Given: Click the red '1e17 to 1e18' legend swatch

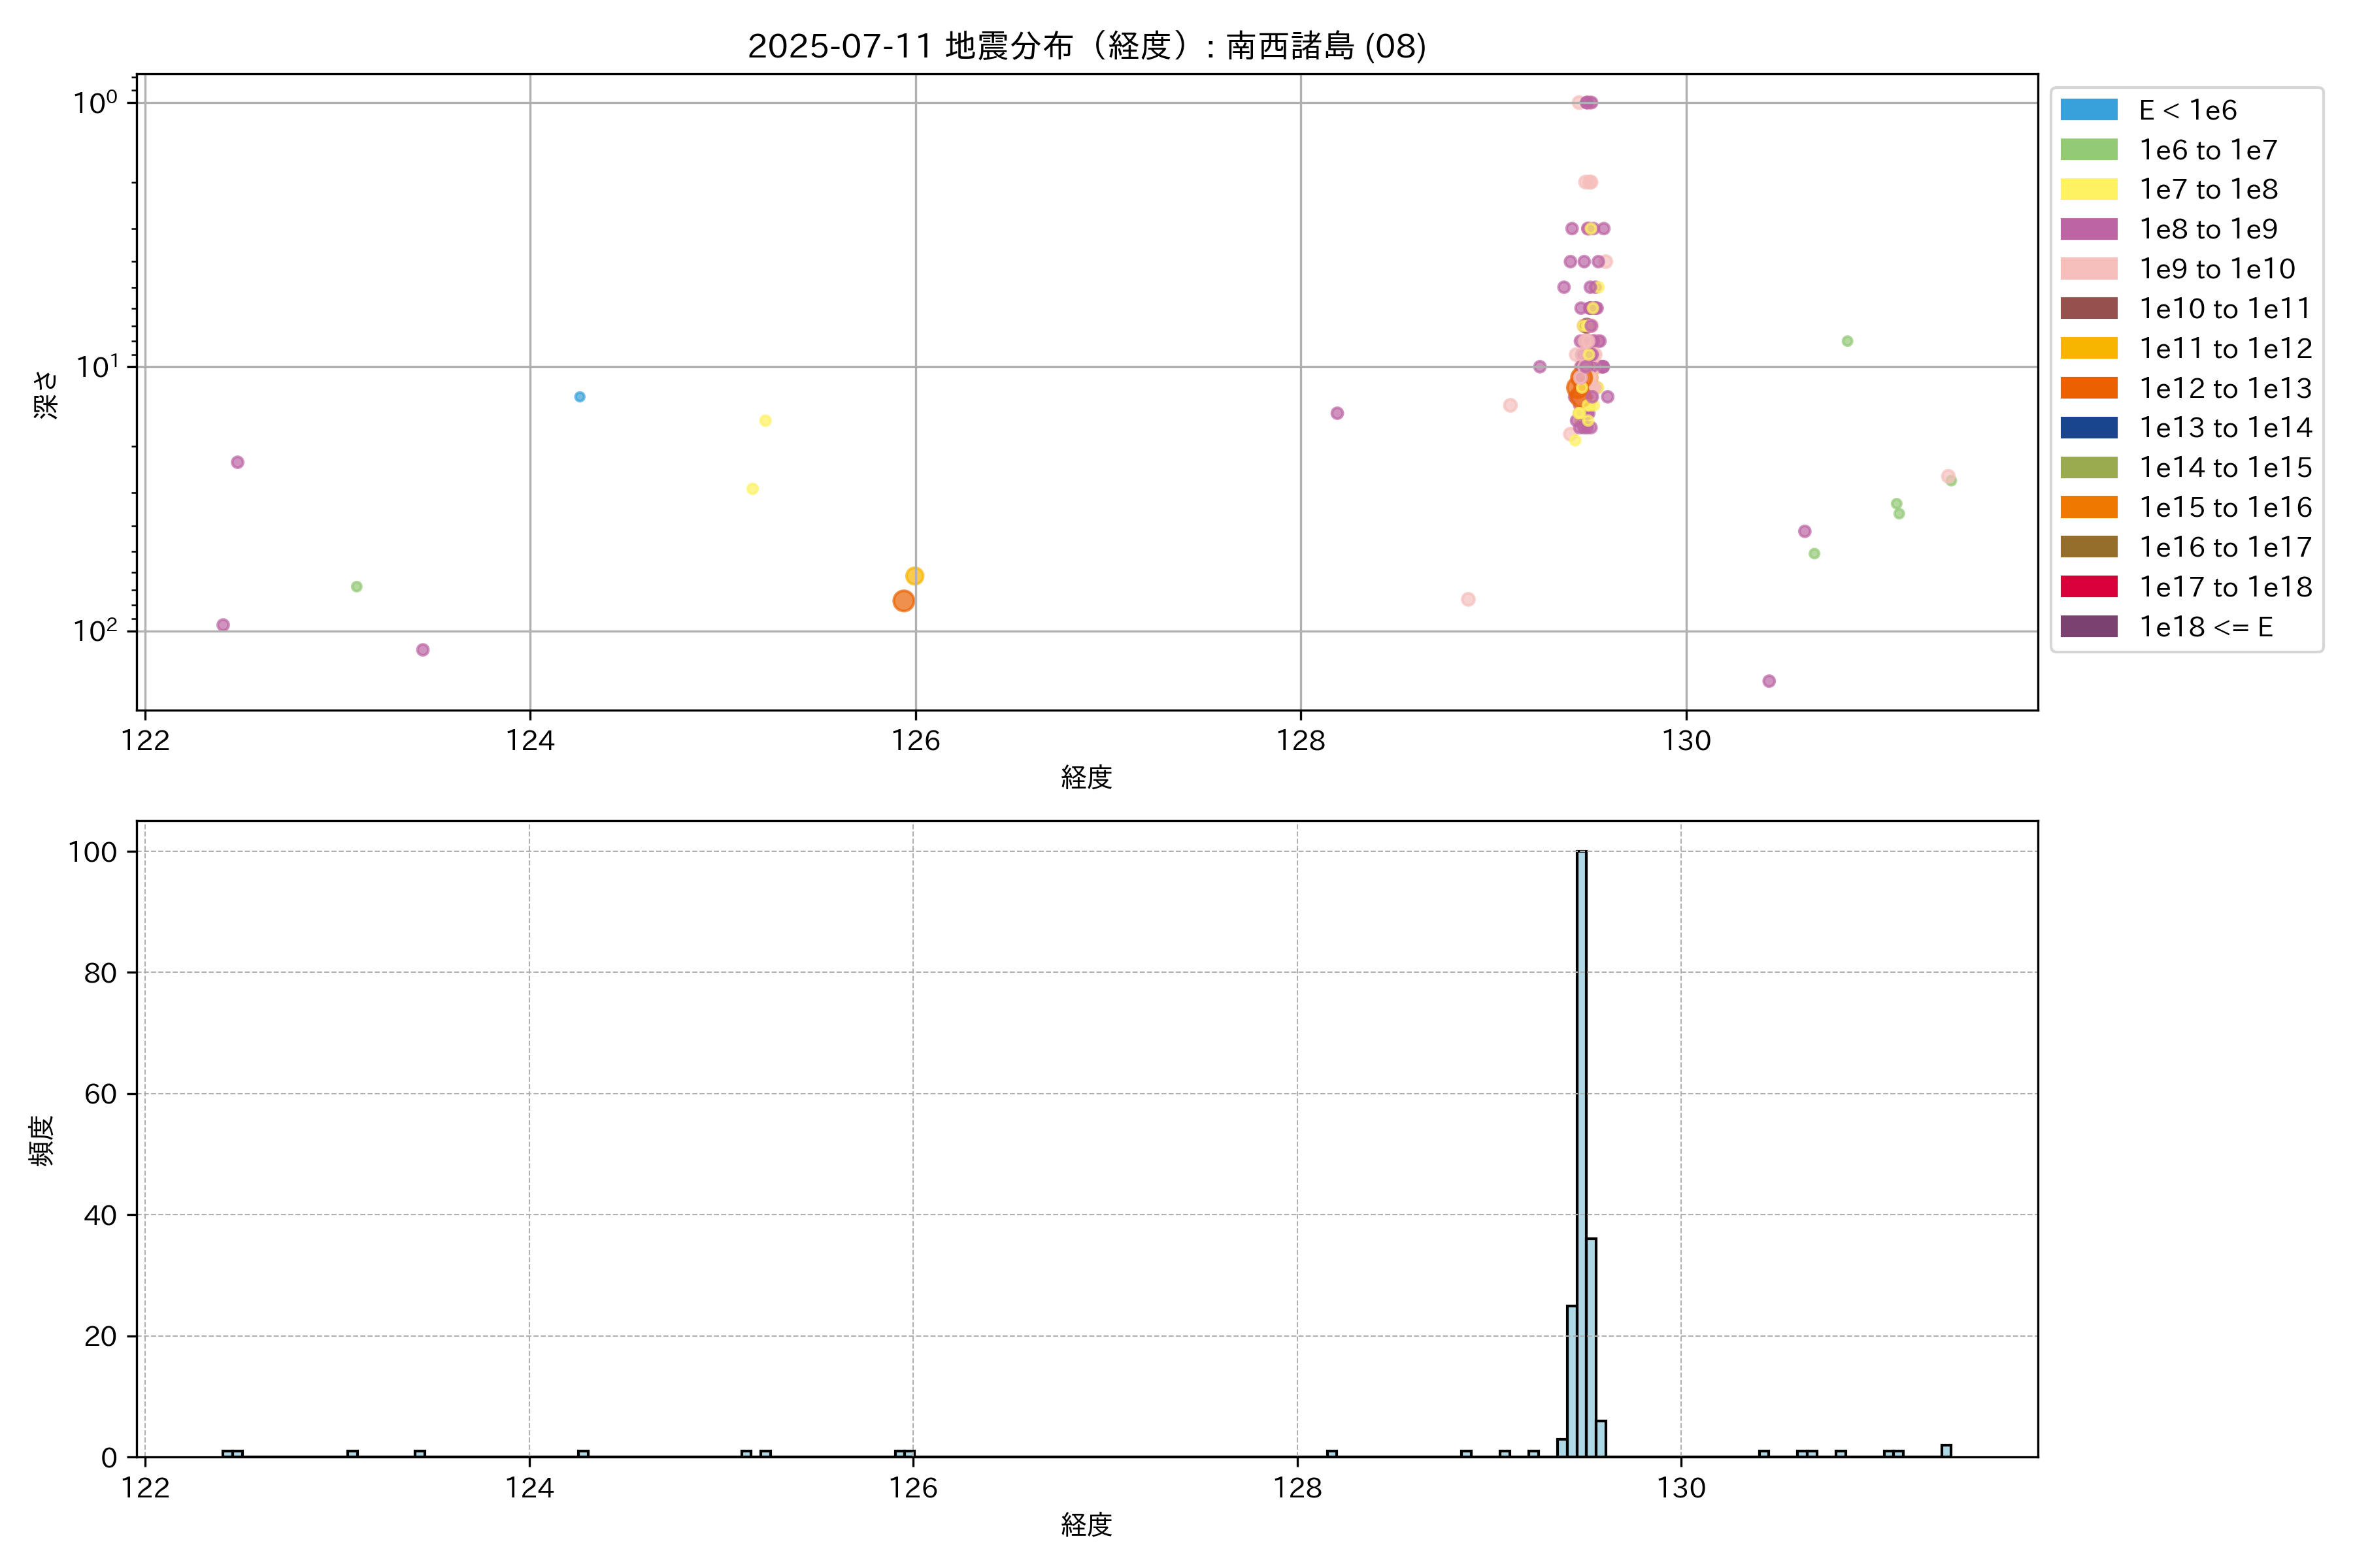Looking at the screenshot, I should (2089, 587).
